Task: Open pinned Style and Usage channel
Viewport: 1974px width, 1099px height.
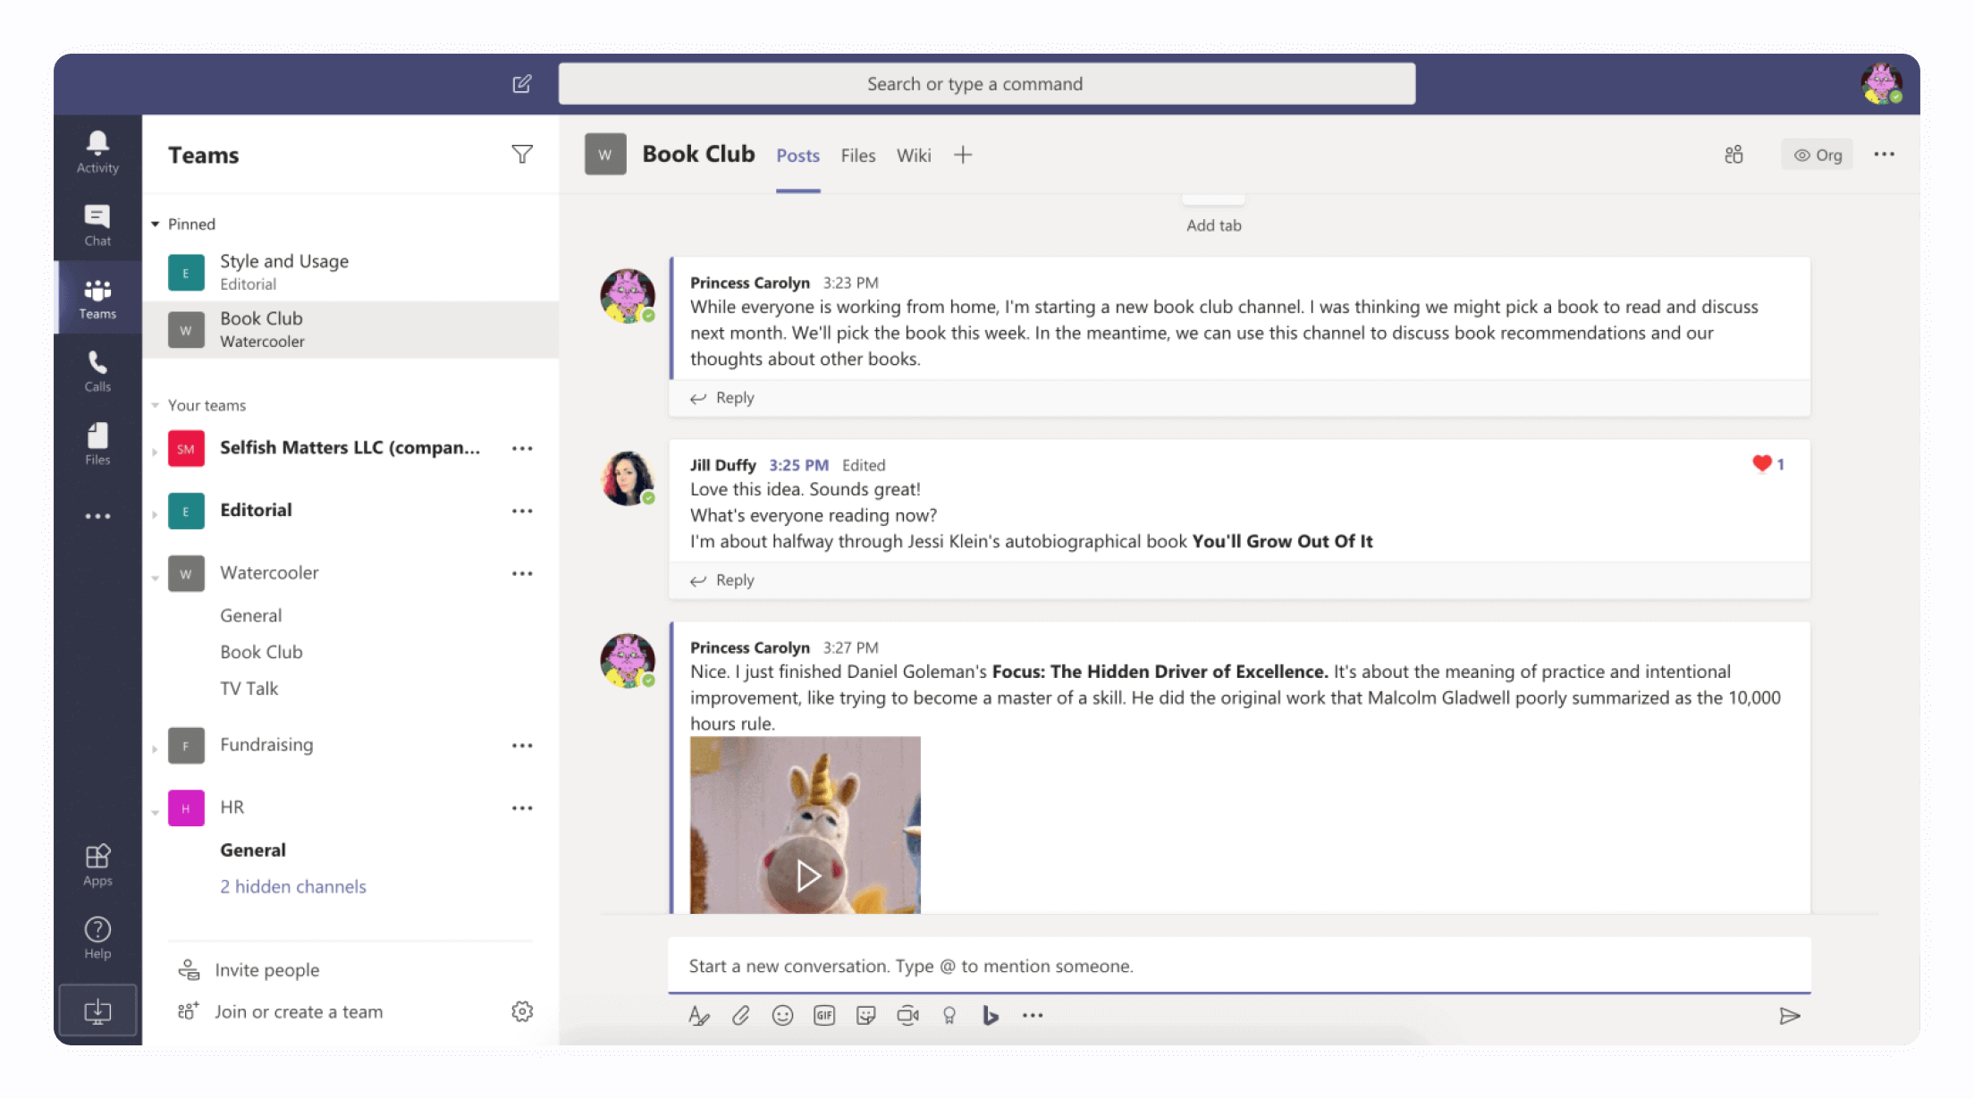Action: [350, 272]
